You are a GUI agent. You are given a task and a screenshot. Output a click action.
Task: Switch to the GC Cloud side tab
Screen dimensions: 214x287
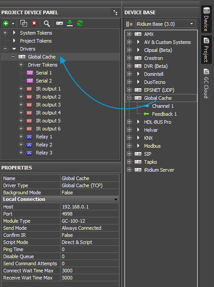coord(206,83)
